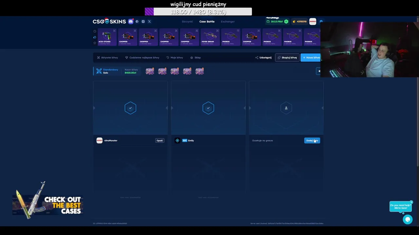The width and height of the screenshot is (419, 235).
Task: Click the 4398598 coins balance
Action: pyautogui.click(x=300, y=22)
